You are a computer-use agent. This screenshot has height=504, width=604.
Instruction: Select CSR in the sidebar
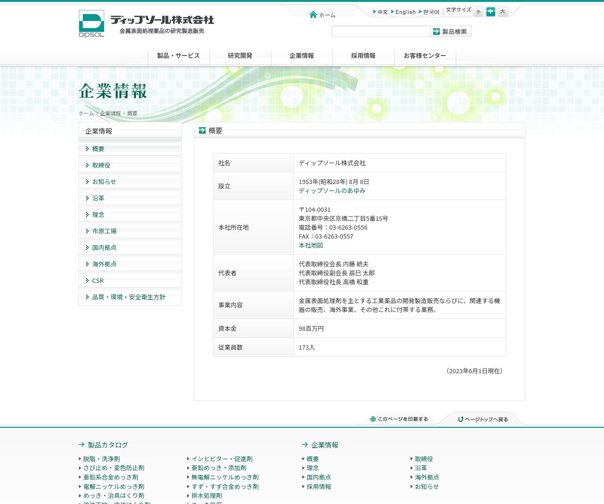point(130,280)
